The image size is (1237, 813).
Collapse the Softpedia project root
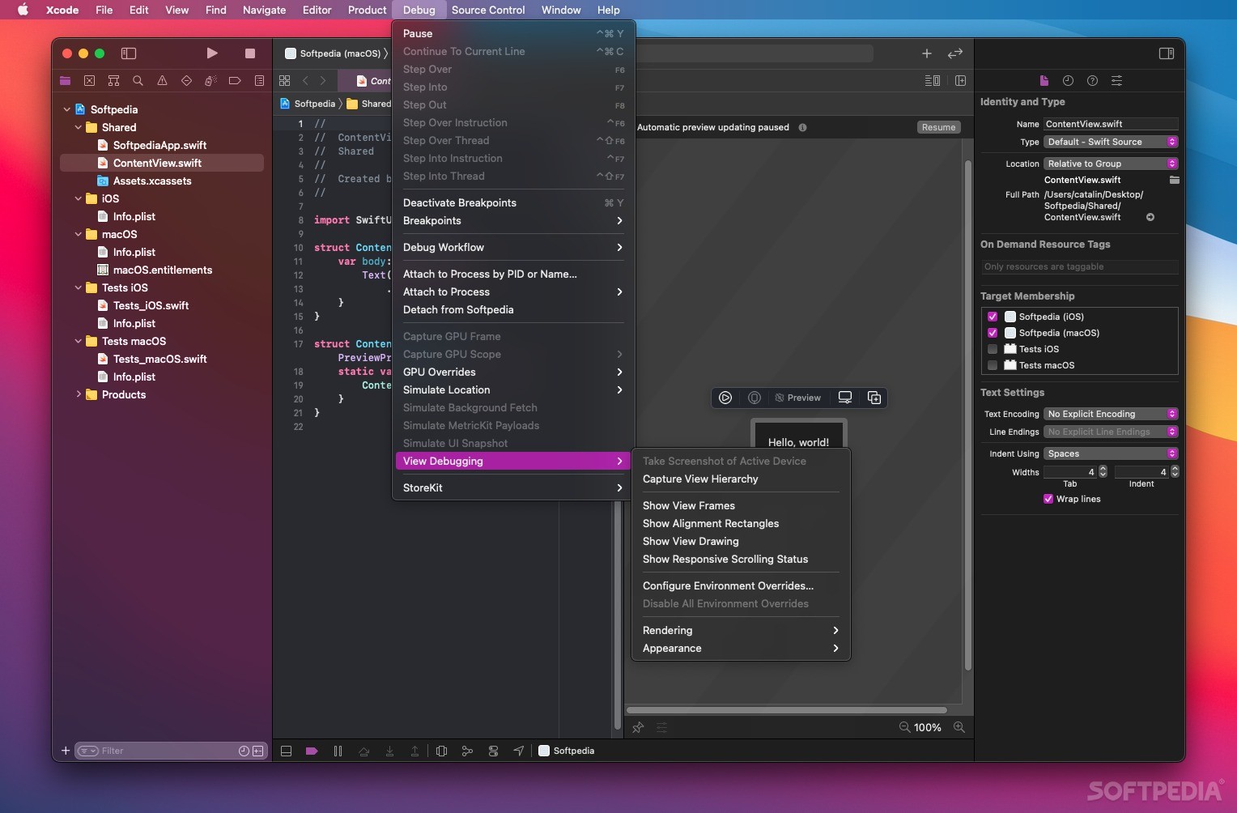[x=67, y=109]
